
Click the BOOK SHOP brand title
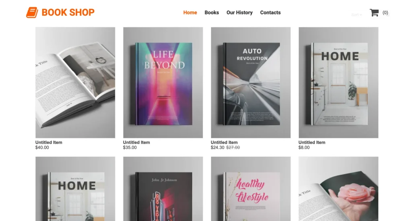[68, 12]
